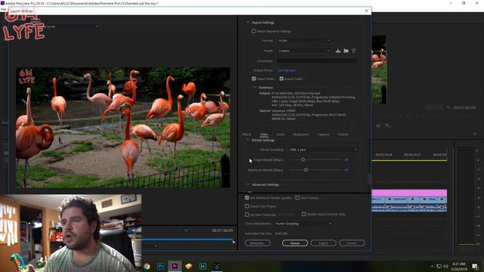The height and width of the screenshot is (272, 484).
Task: Collapse the Summary section
Action: click(x=255, y=88)
